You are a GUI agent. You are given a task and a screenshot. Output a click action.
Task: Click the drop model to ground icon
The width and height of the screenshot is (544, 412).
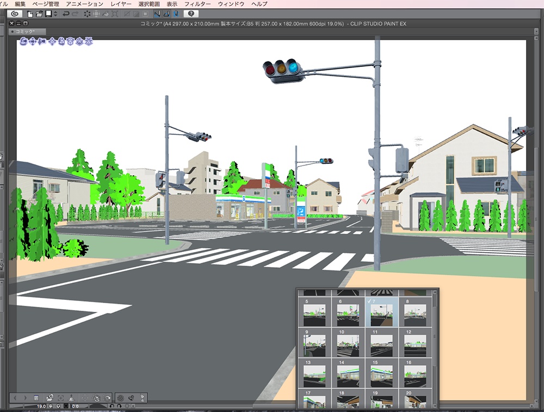[71, 398]
